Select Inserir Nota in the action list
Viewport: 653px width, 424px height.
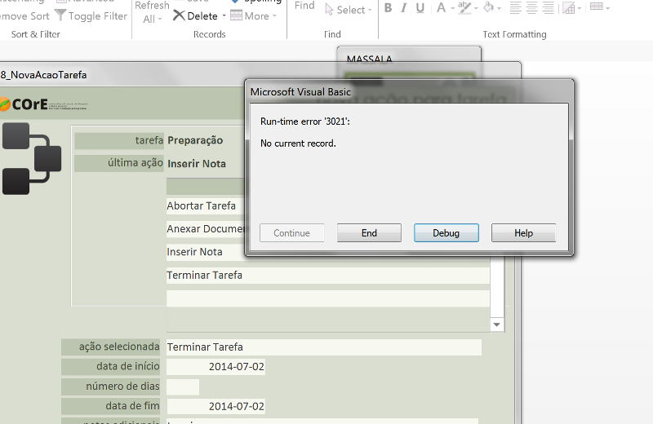click(206, 252)
